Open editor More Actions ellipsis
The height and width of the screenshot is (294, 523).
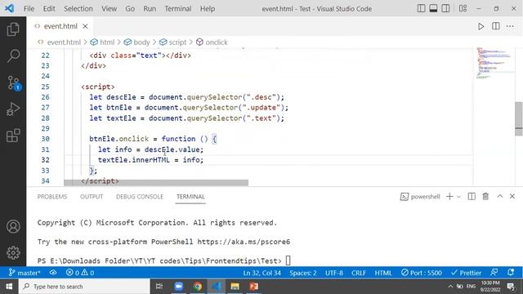point(510,26)
